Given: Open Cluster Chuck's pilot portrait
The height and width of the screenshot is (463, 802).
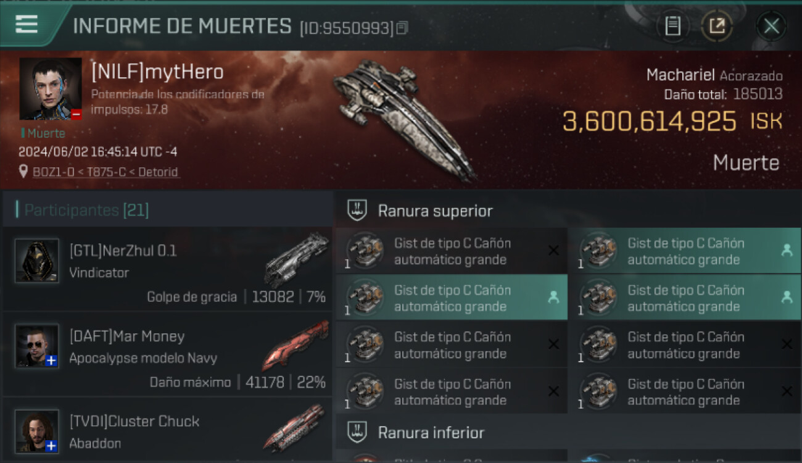Looking at the screenshot, I should (37, 432).
